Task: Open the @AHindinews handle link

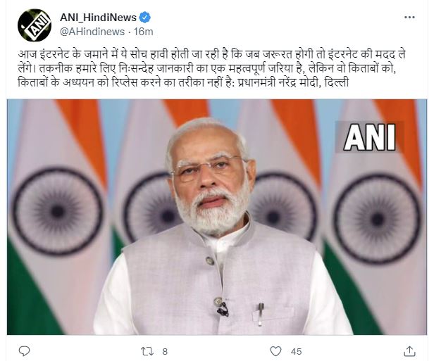Action: coord(92,32)
